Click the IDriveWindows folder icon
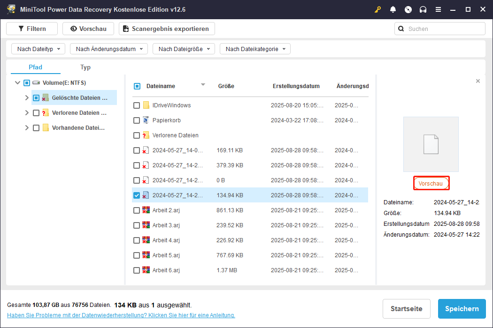Screen dimensions: 493x328 pyautogui.click(x=146, y=105)
